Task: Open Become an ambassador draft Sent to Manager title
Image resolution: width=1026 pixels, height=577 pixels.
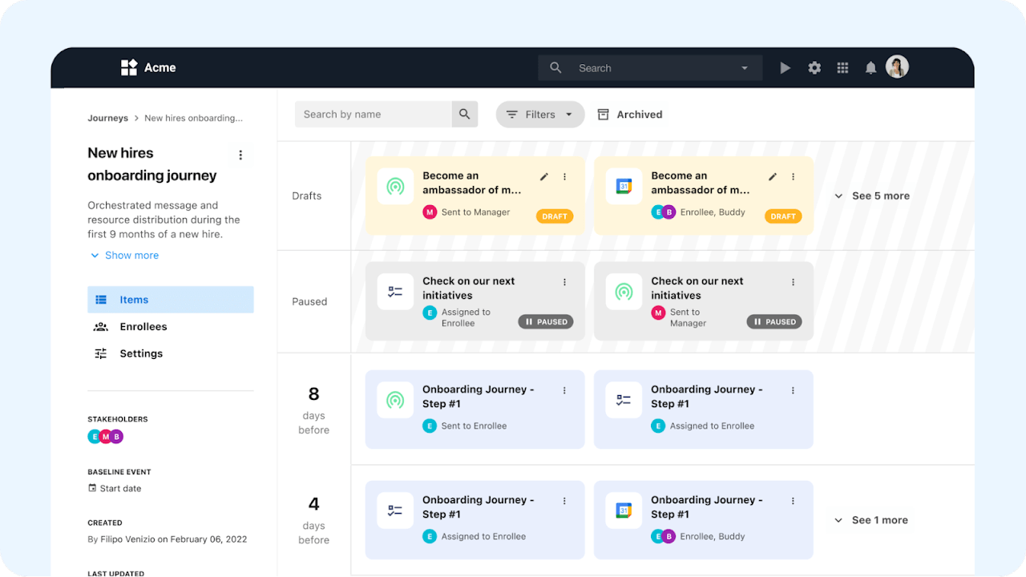Action: [472, 183]
